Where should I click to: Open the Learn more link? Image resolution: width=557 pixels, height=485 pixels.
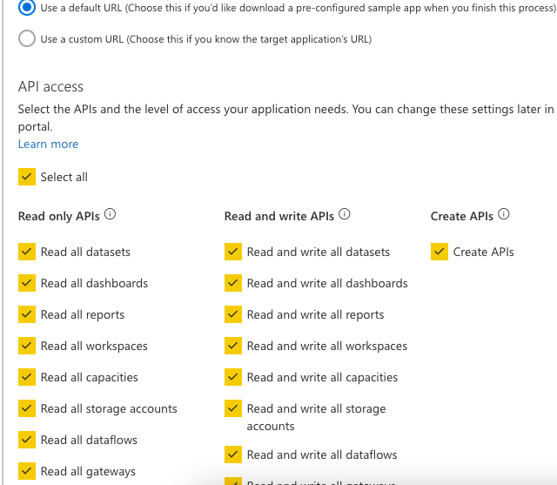[x=48, y=144]
